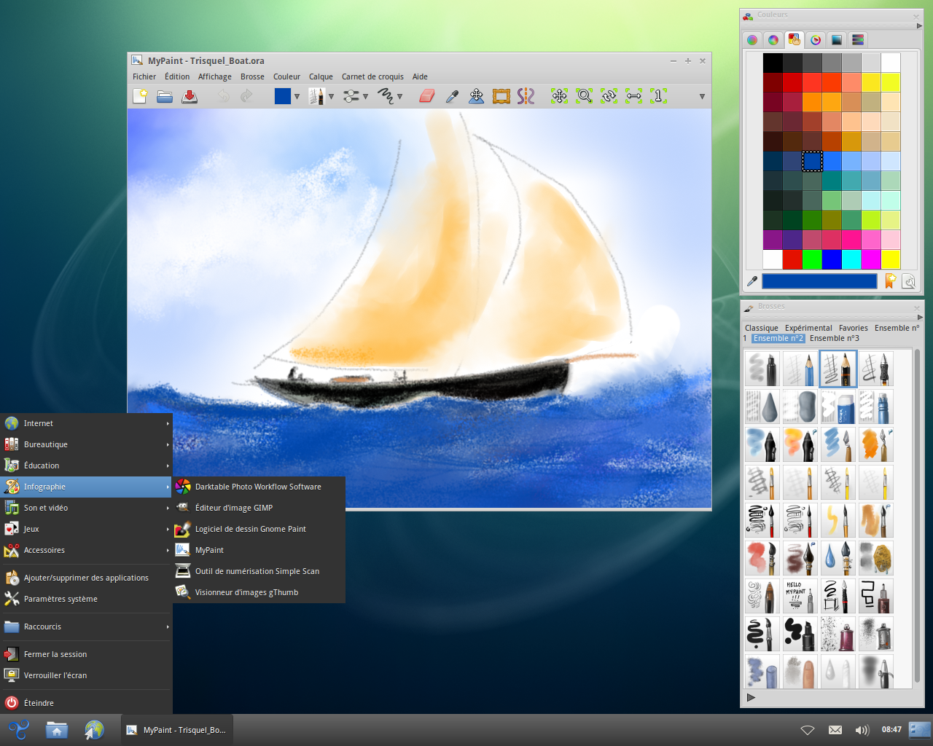Switch Couleurs panel to the first color wheel tab
The image size is (933, 746).
(x=752, y=40)
